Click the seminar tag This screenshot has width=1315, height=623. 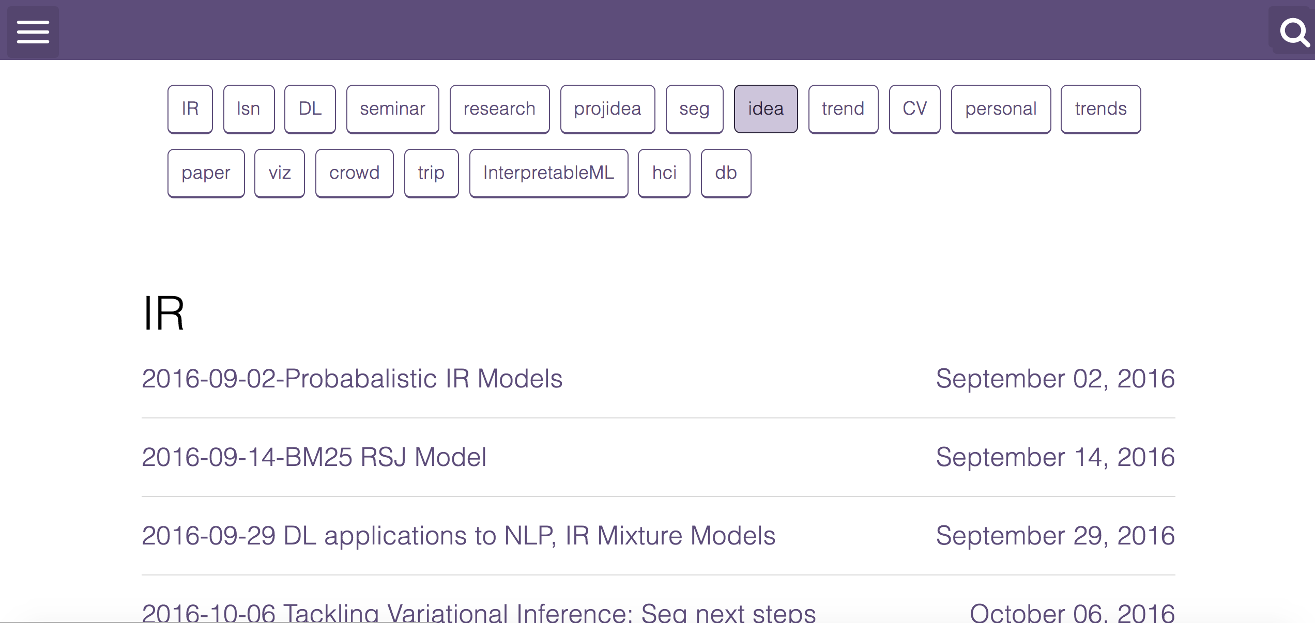pyautogui.click(x=392, y=109)
